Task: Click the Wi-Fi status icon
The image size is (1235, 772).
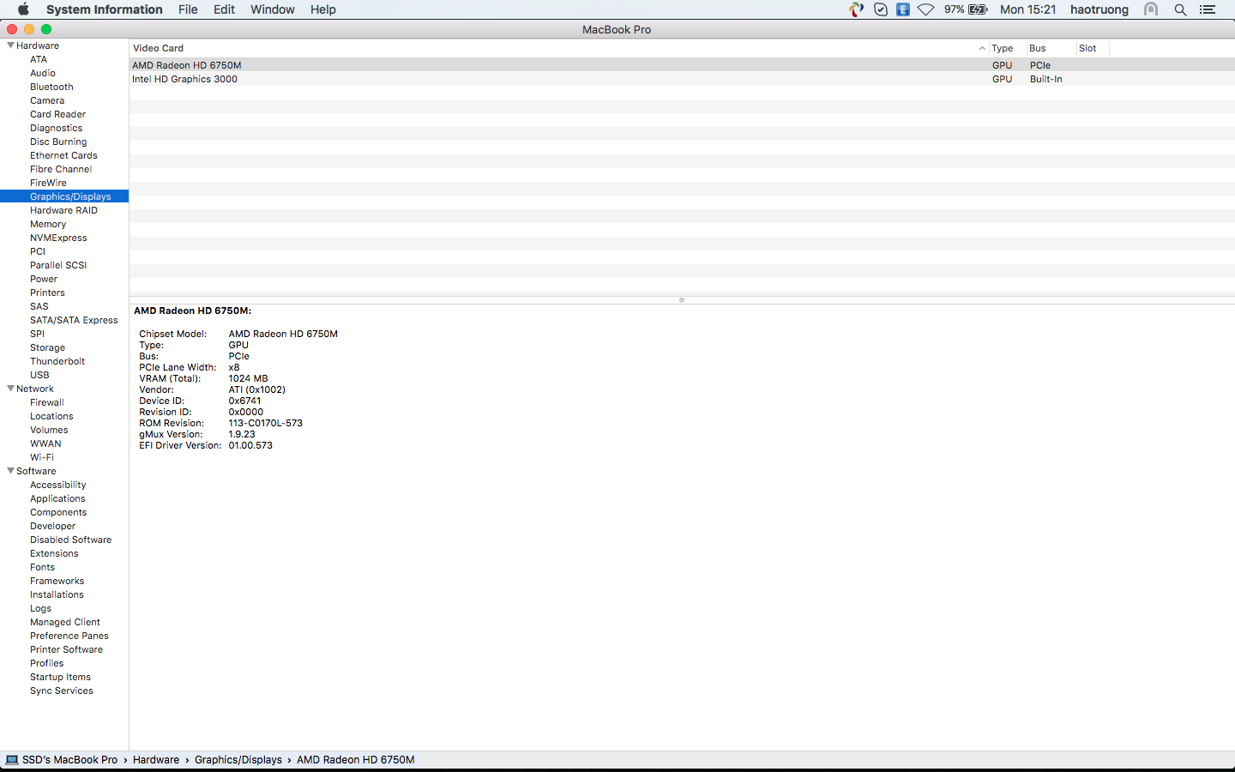Action: pos(926,9)
